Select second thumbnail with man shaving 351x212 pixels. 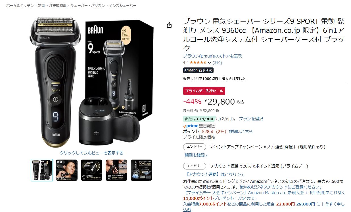coord(67,170)
